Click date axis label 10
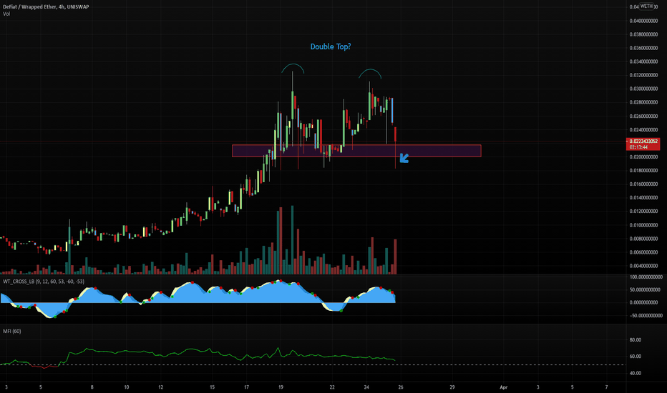 (x=127, y=387)
